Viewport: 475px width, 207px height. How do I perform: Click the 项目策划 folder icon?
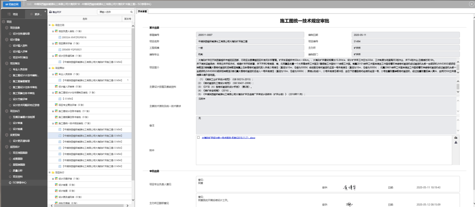tap(52, 67)
